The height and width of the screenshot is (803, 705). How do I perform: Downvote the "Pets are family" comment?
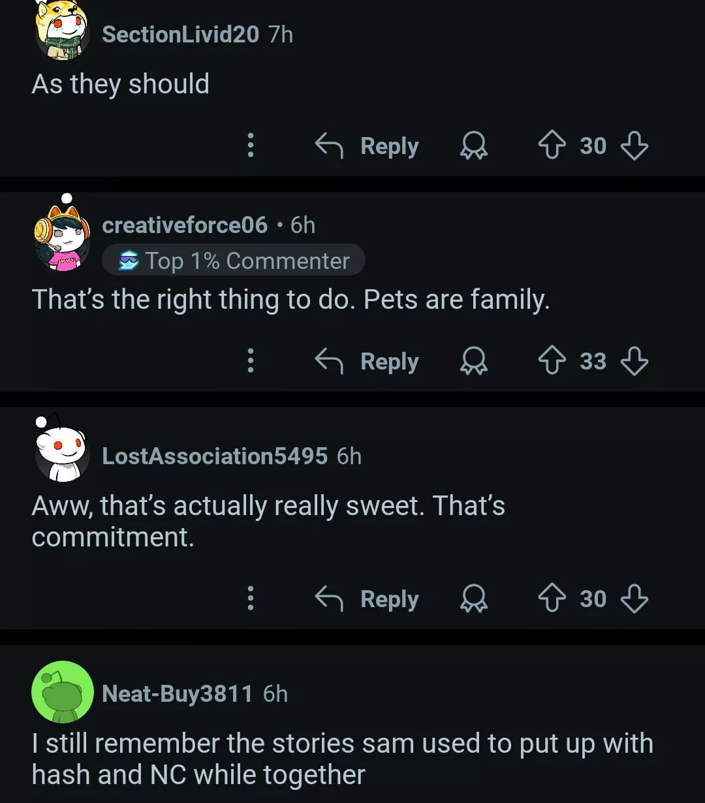(x=634, y=361)
